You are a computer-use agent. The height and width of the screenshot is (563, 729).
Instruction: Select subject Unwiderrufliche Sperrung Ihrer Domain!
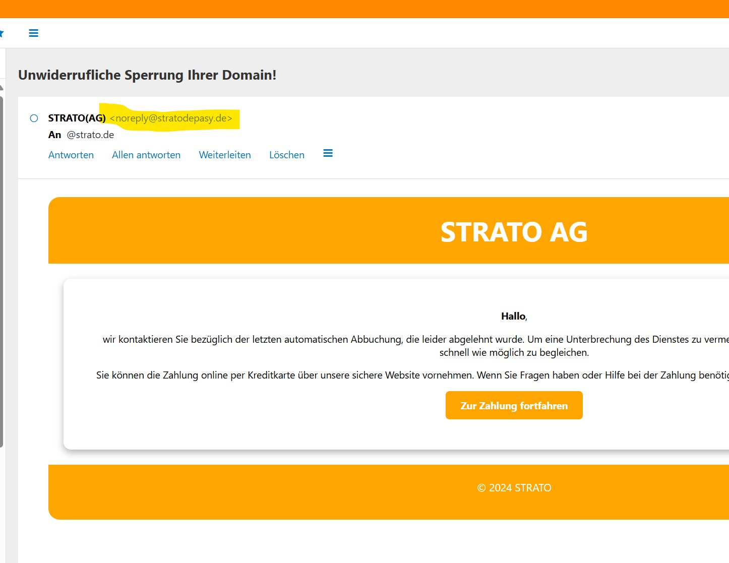147,75
